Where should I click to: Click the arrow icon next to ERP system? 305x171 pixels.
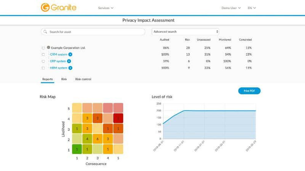pyautogui.click(x=69, y=61)
